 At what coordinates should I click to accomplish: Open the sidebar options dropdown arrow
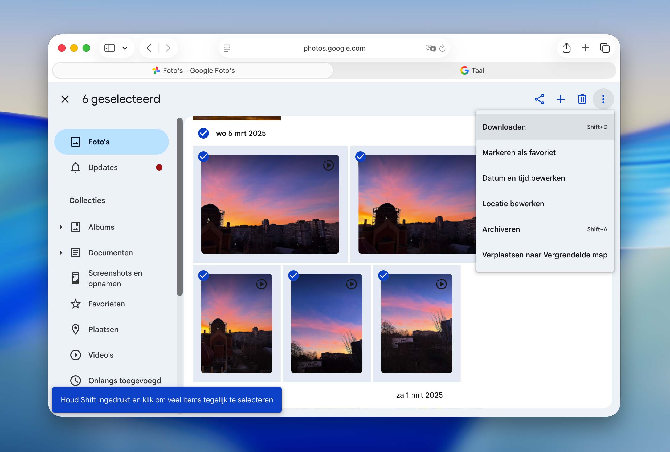(x=125, y=48)
